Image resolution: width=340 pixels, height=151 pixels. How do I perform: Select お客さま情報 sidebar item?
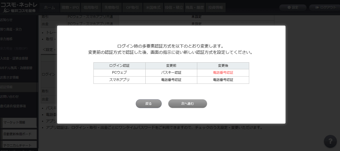click(x=9, y=77)
